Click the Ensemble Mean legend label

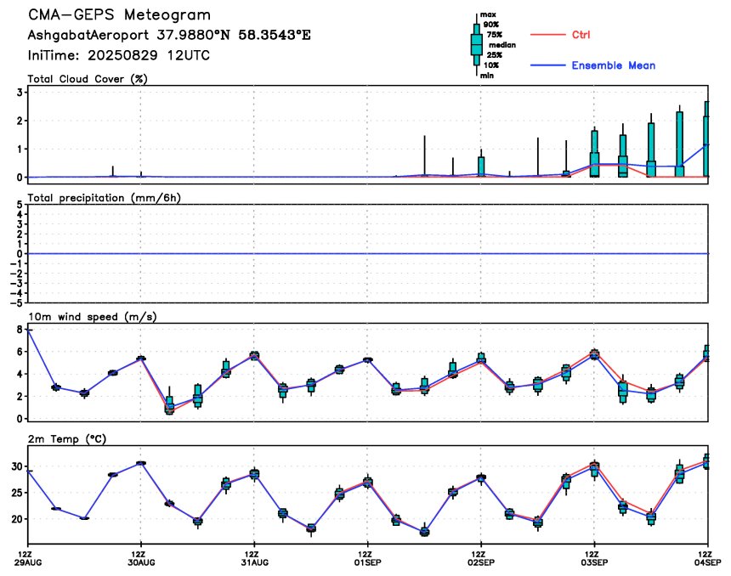tap(614, 65)
